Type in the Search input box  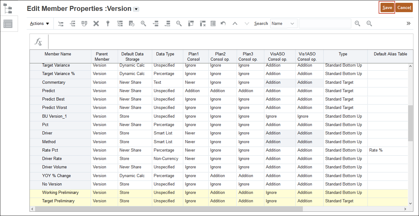(325, 23)
